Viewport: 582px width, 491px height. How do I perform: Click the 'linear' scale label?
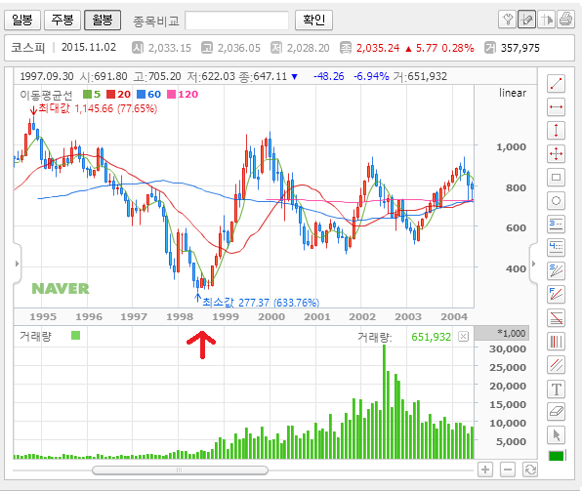pos(513,93)
